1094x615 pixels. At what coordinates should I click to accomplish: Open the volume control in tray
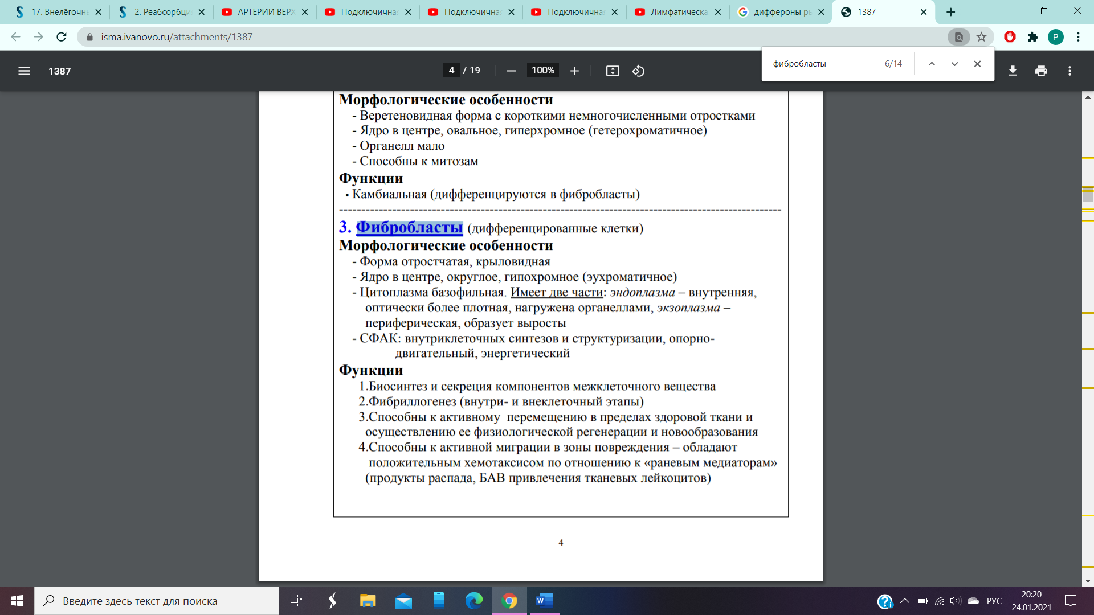click(x=956, y=601)
